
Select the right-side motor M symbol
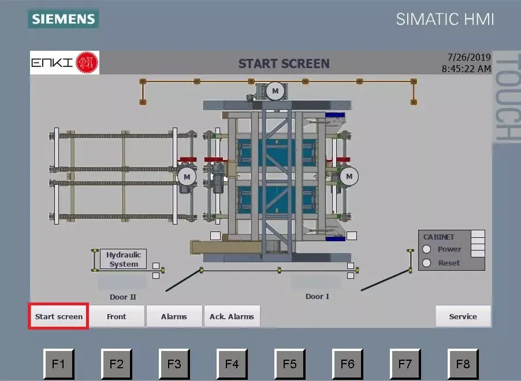(348, 176)
